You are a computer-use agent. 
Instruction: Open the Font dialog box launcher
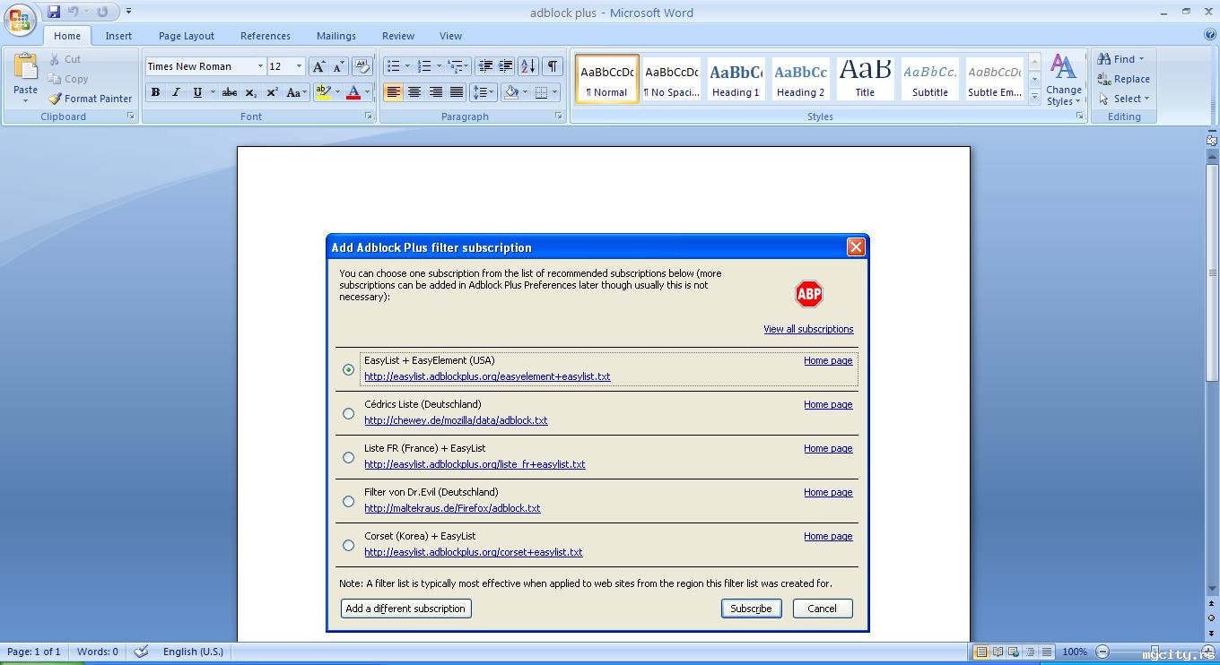368,117
